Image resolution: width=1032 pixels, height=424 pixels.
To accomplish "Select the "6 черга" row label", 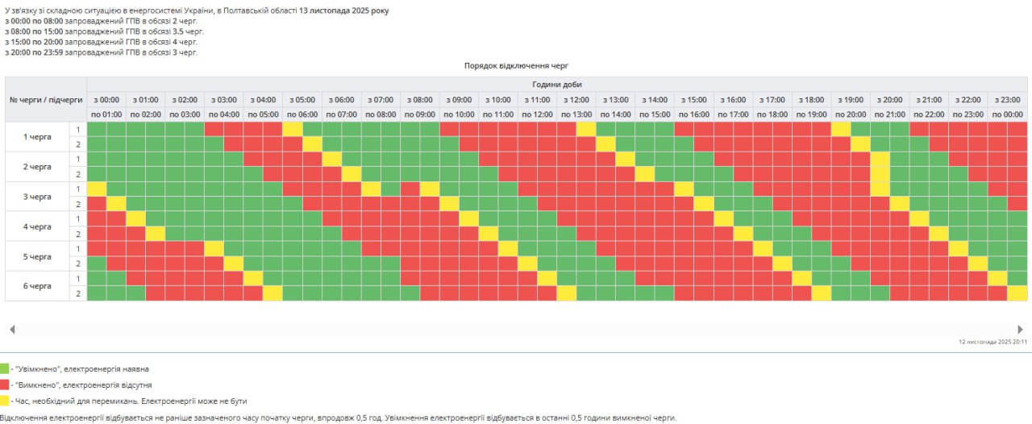I will point(37,286).
